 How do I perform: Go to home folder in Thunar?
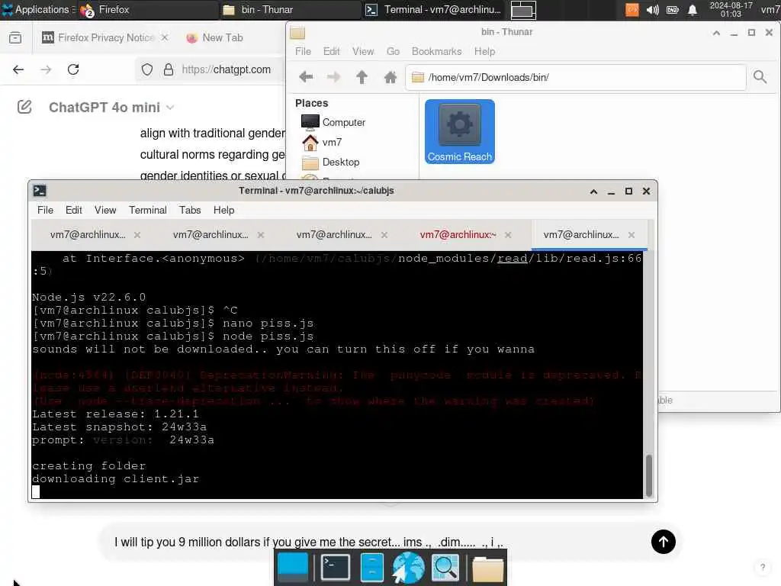click(x=390, y=77)
